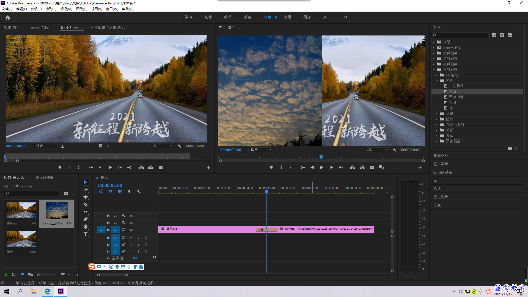Open timeline display settings wrench
528x297 pixels.
coord(139,191)
